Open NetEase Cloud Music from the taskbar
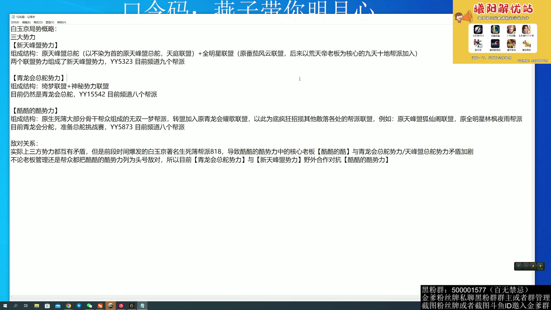The height and width of the screenshot is (310, 551). 121,306
